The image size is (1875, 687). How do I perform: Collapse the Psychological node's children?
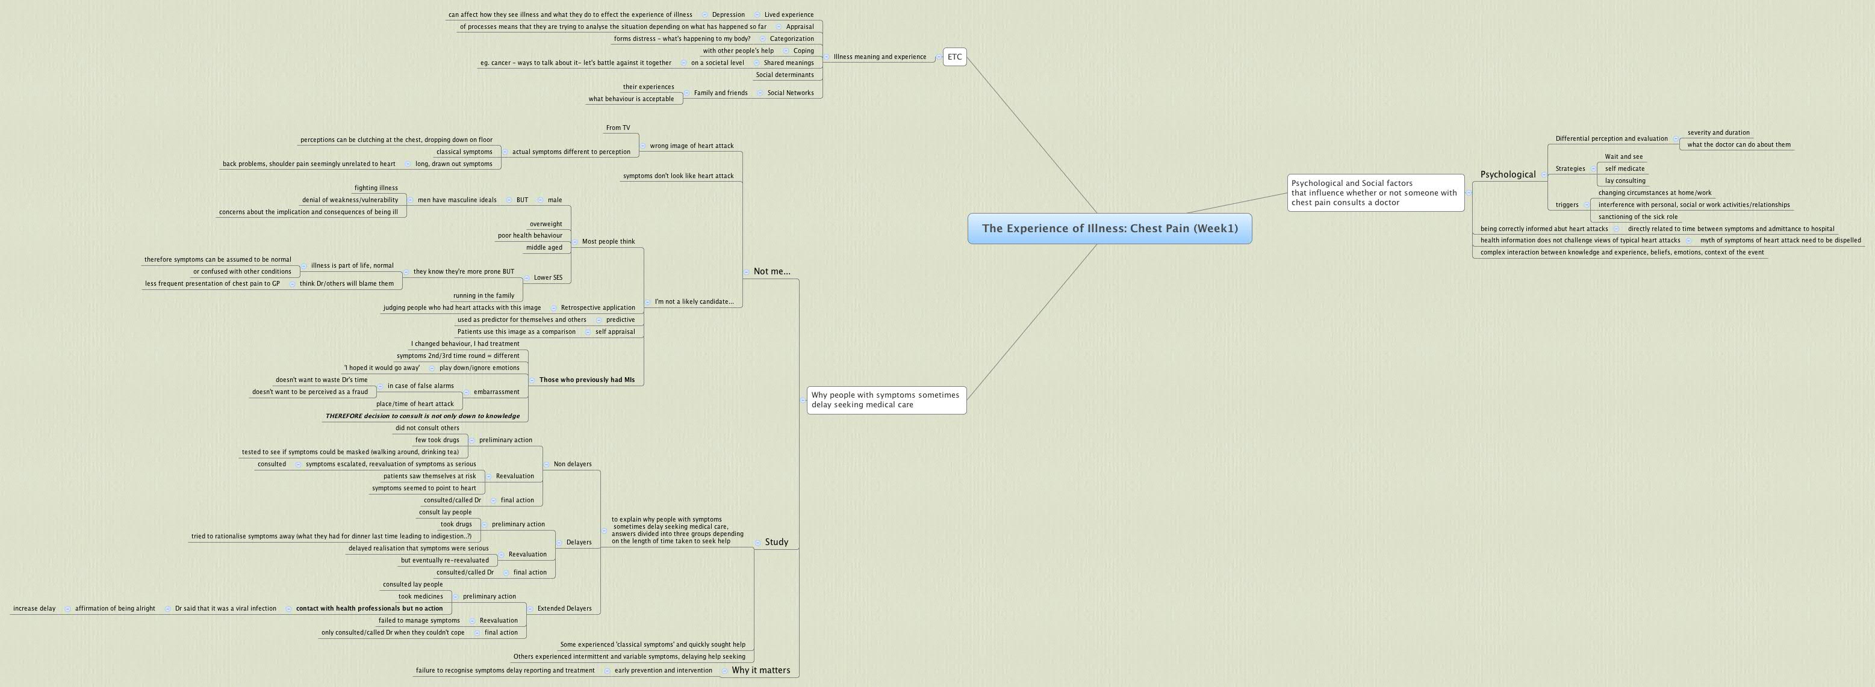[x=1544, y=174]
